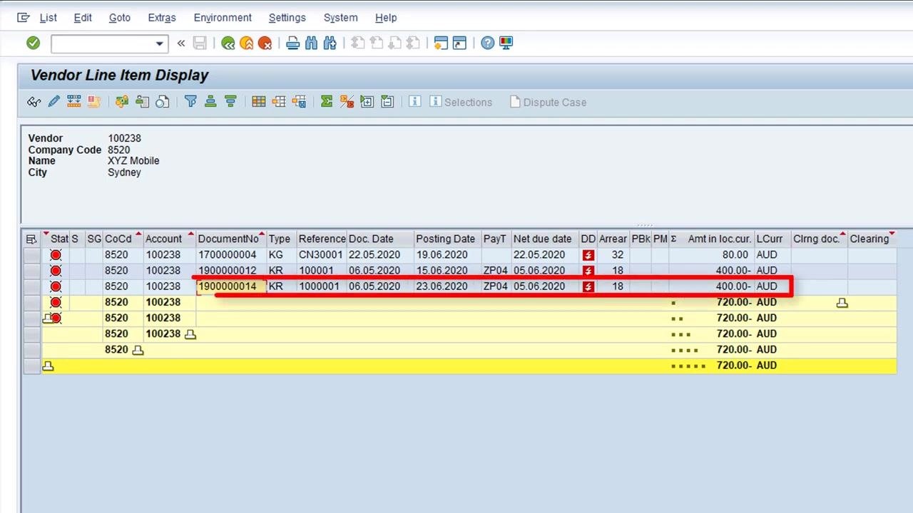Image resolution: width=913 pixels, height=513 pixels.
Task: Click the pencil Change Document icon
Action: [53, 102]
